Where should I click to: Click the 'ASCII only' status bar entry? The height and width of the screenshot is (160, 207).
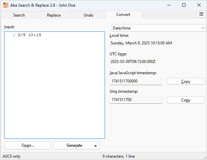tap(12, 156)
